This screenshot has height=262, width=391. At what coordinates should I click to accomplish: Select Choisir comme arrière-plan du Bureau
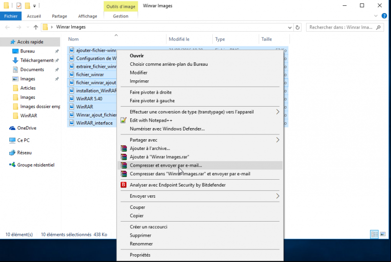(x=200, y=64)
